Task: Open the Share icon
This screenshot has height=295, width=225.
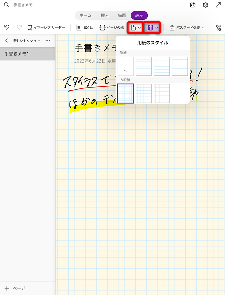Action: point(193,5)
